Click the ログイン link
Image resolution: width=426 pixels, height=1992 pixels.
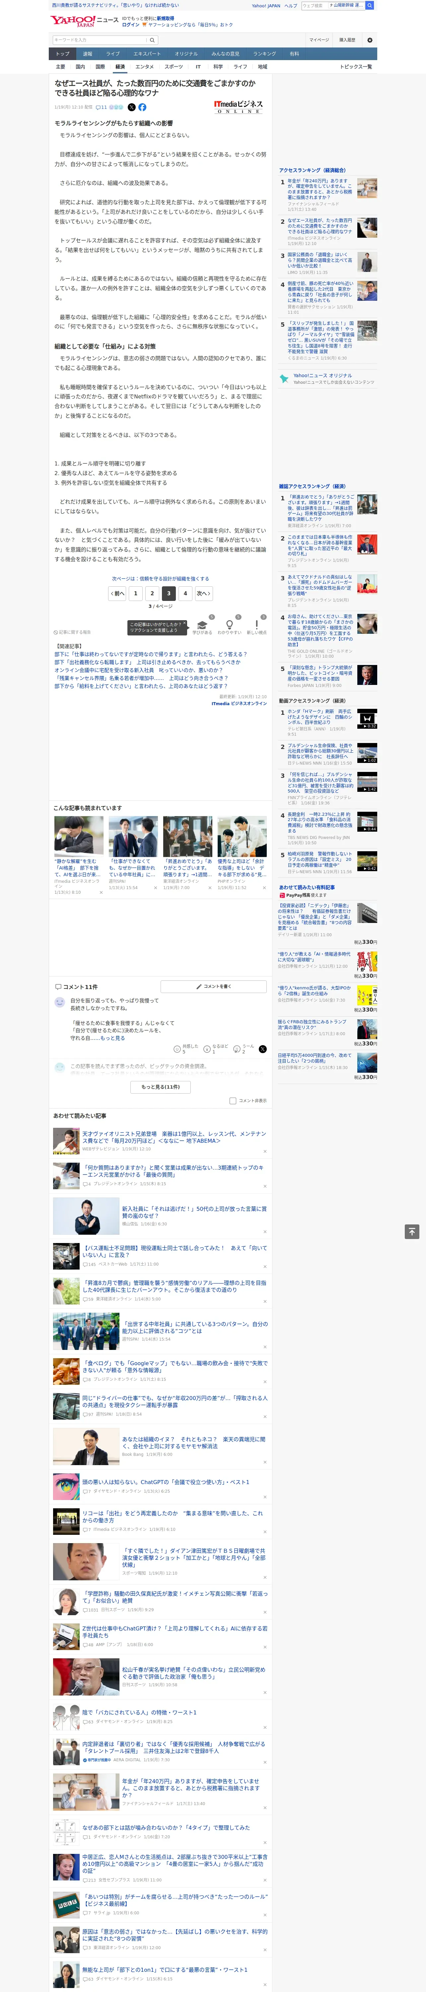tap(131, 25)
